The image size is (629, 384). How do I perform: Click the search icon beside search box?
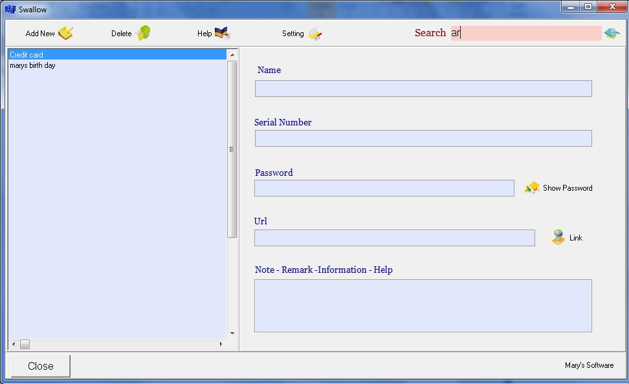(612, 33)
